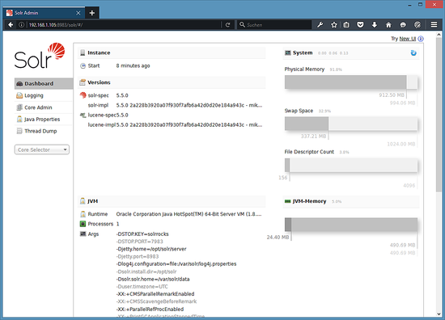This screenshot has width=445, height=320.
Task: Click the Solr logo
Action: (x=40, y=56)
